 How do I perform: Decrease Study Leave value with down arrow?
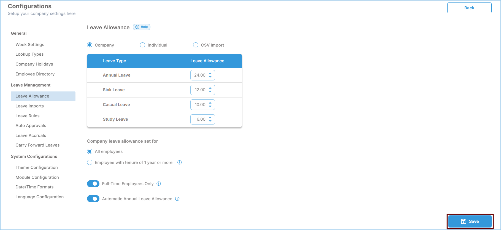pyautogui.click(x=210, y=121)
